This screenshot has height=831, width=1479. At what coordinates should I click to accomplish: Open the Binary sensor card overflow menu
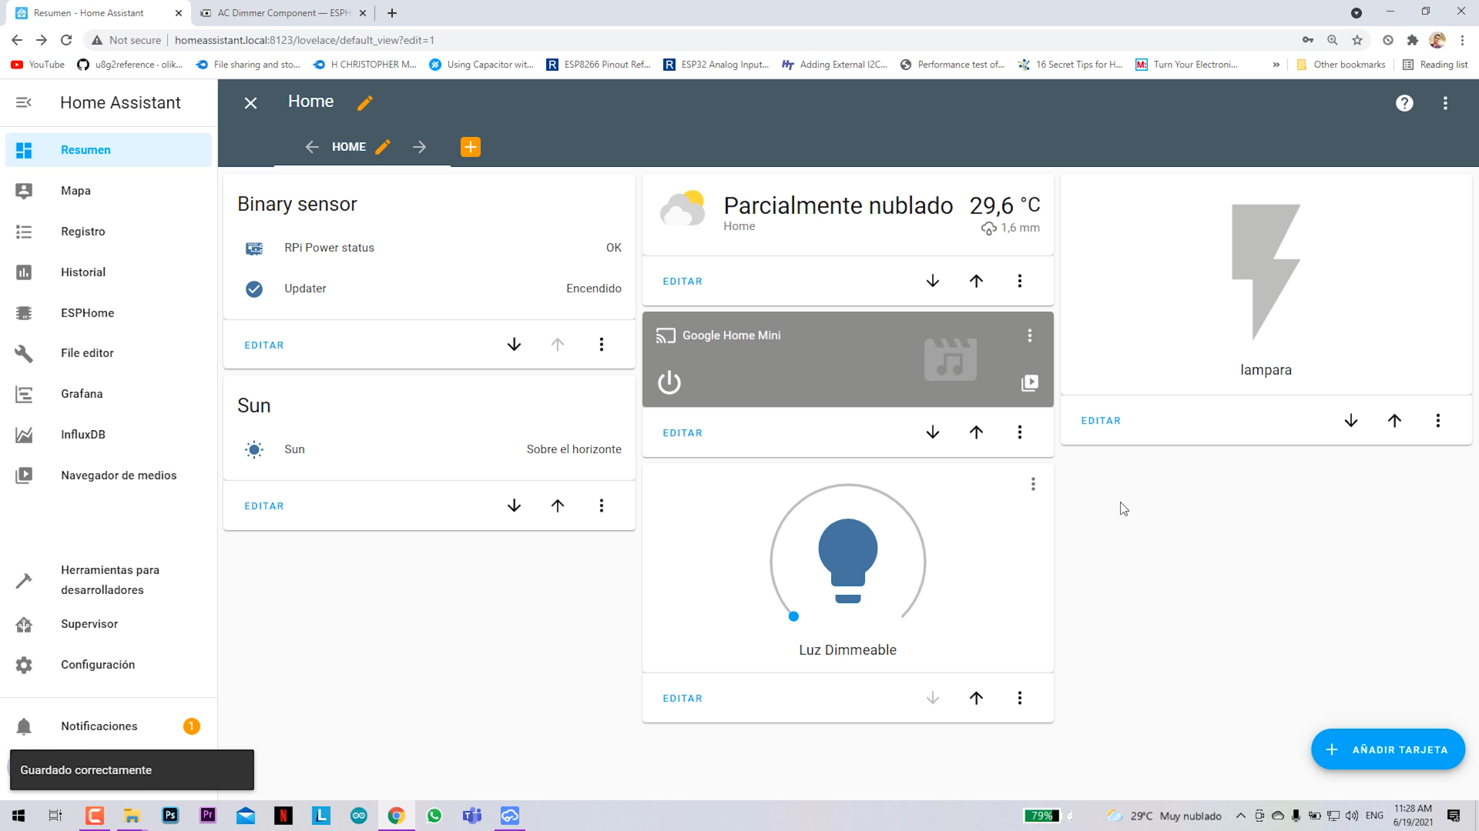[x=602, y=344]
